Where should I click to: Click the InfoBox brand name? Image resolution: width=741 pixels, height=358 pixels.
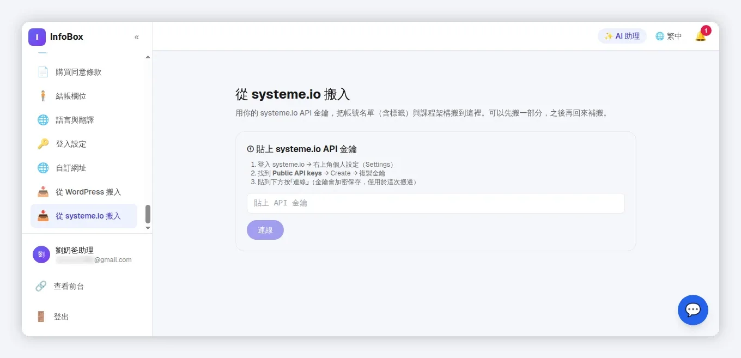(x=66, y=37)
